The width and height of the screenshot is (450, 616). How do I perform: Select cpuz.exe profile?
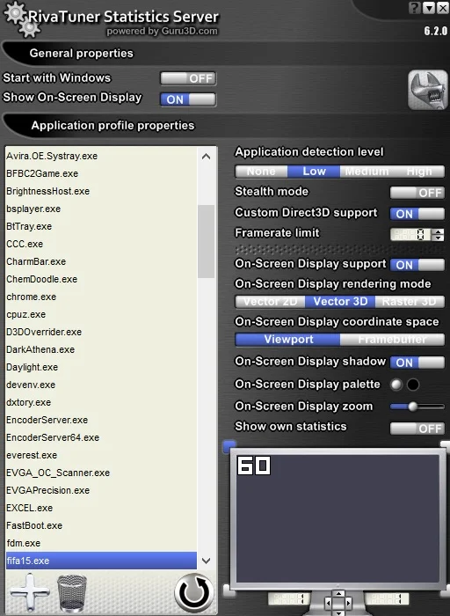(x=101, y=315)
